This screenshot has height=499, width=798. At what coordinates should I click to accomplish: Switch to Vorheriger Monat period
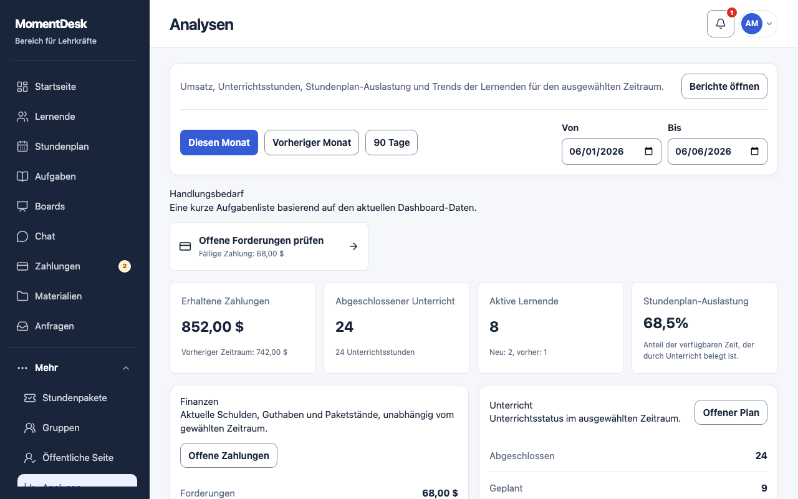coord(312,142)
